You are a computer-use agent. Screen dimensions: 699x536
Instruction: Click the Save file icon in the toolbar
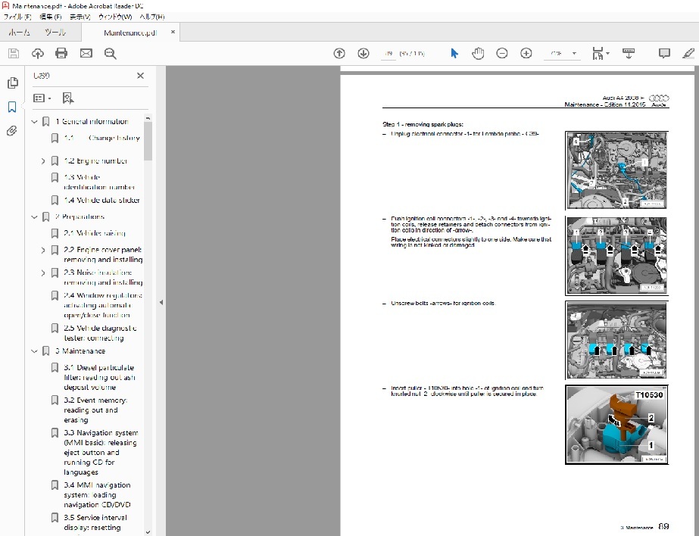[14, 54]
